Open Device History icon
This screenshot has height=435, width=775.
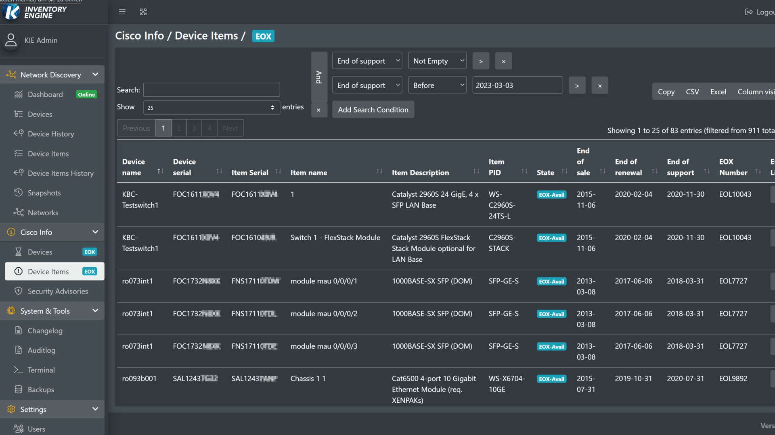(x=19, y=133)
